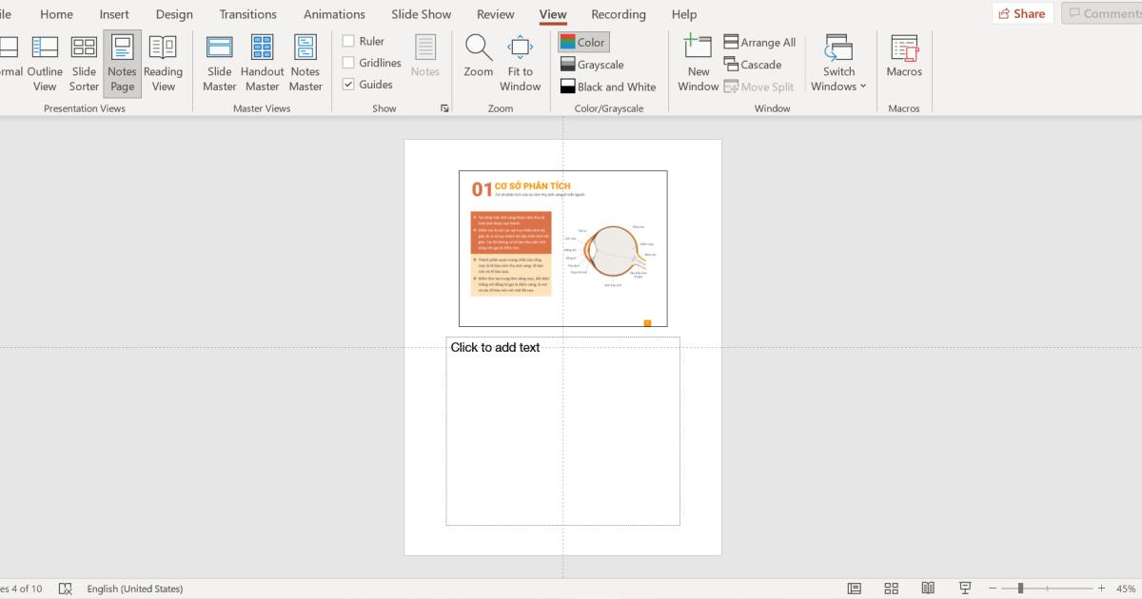Uncheck the Guides checkbox
Viewport: 1142px width, 599px height.
coord(348,85)
